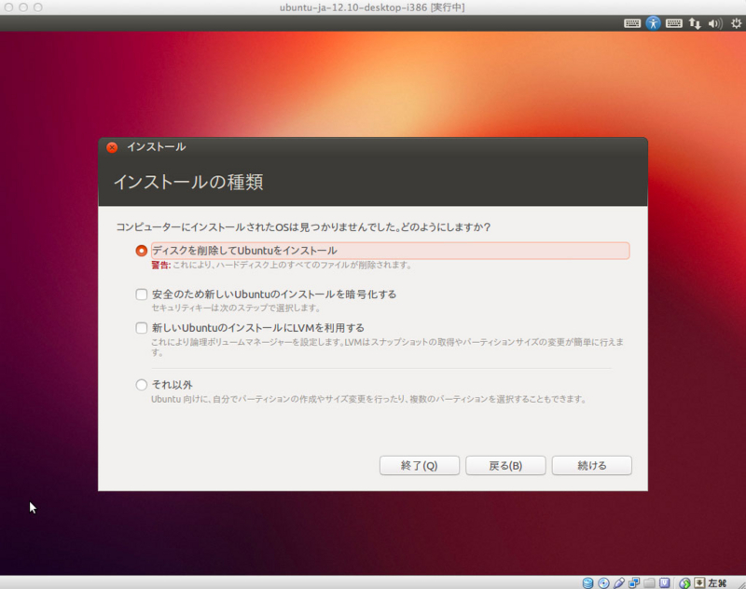Open the network arrows indicator
The height and width of the screenshot is (589, 746).
(695, 23)
